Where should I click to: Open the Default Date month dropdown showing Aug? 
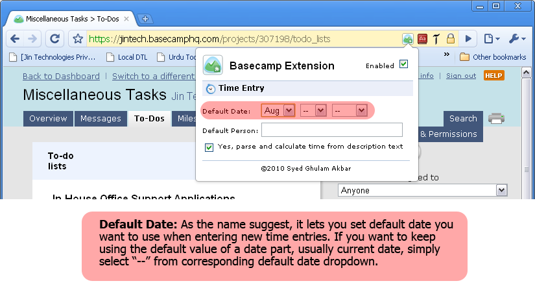[x=278, y=111]
